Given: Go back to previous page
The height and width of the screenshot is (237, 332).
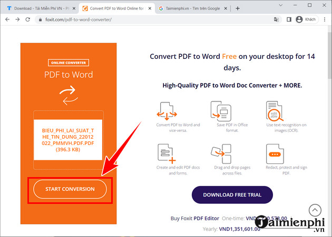Looking at the screenshot, I should pos(7,19).
